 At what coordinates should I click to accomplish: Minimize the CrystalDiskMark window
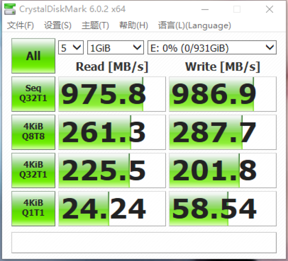(205, 9)
